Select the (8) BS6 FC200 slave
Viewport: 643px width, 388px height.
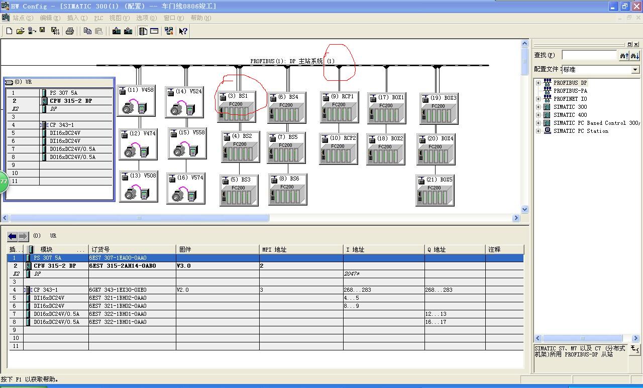pyautogui.click(x=287, y=189)
